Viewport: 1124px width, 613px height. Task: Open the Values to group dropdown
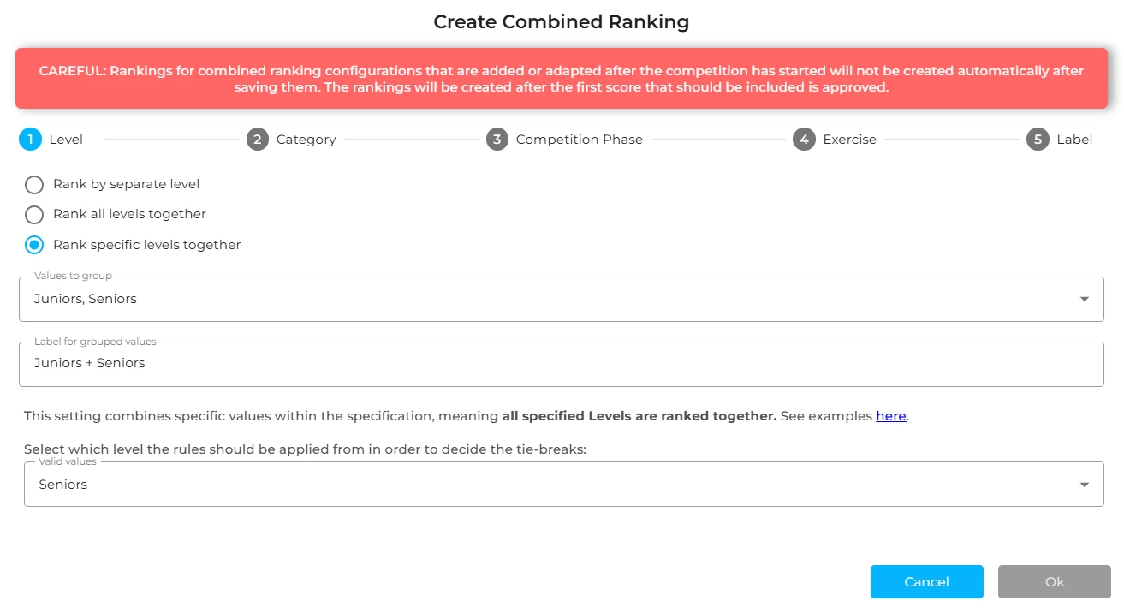562,299
